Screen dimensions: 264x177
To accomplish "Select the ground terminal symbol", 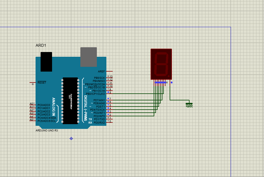I will [189, 105].
